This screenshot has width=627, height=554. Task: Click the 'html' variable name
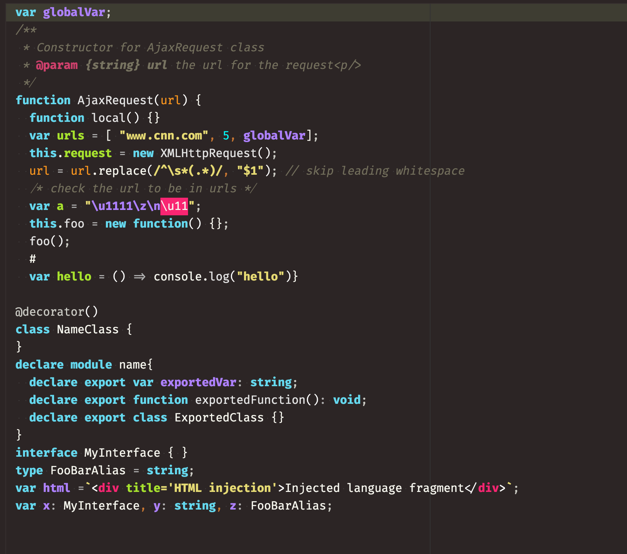(57, 488)
